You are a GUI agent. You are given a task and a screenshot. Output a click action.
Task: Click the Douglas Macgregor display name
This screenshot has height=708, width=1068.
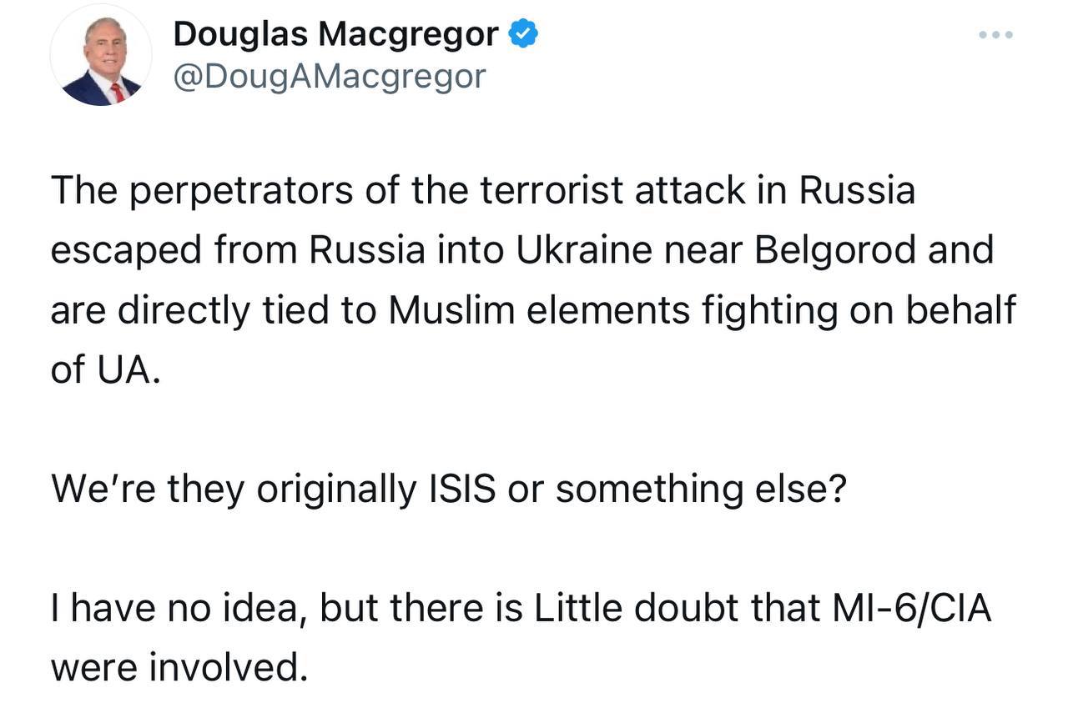coord(336,34)
